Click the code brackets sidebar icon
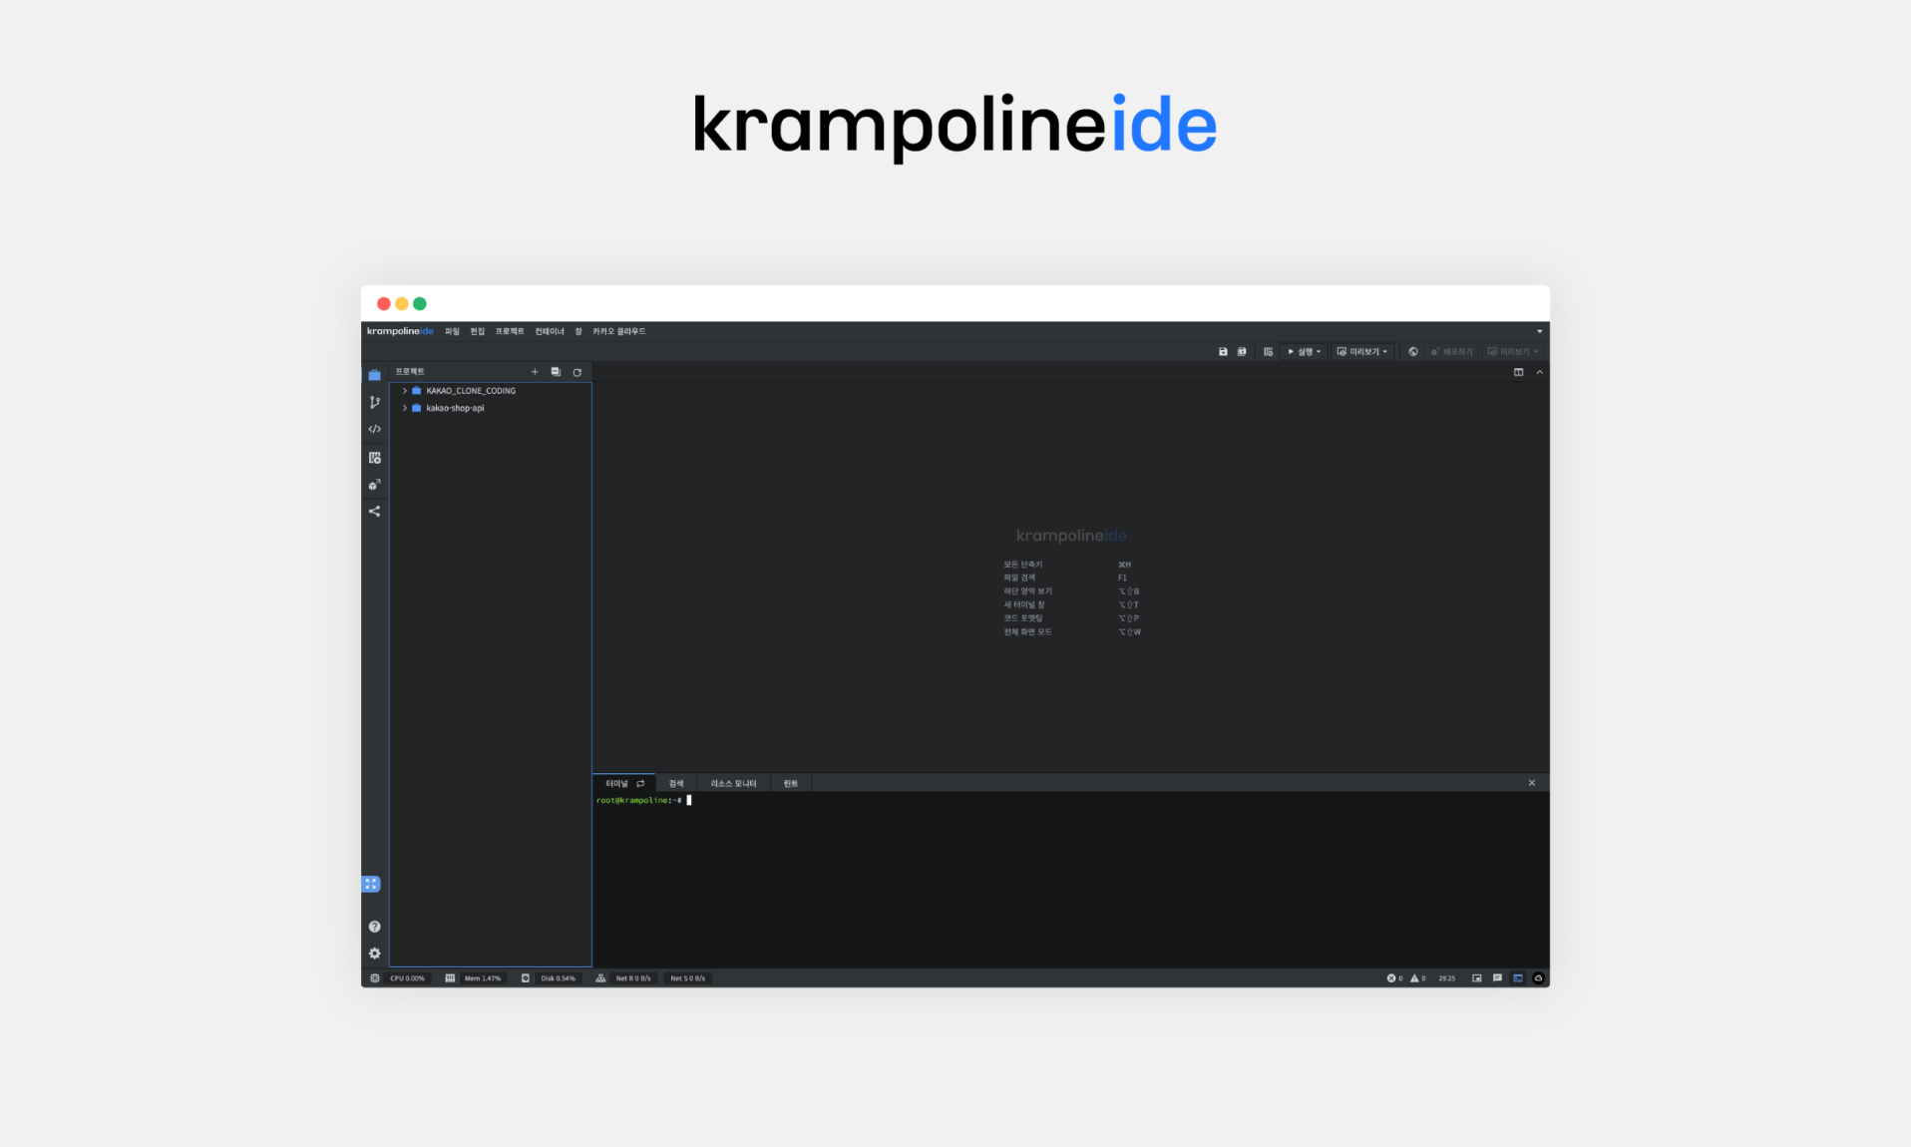Screen dimensions: 1911x1147 [x=374, y=430]
